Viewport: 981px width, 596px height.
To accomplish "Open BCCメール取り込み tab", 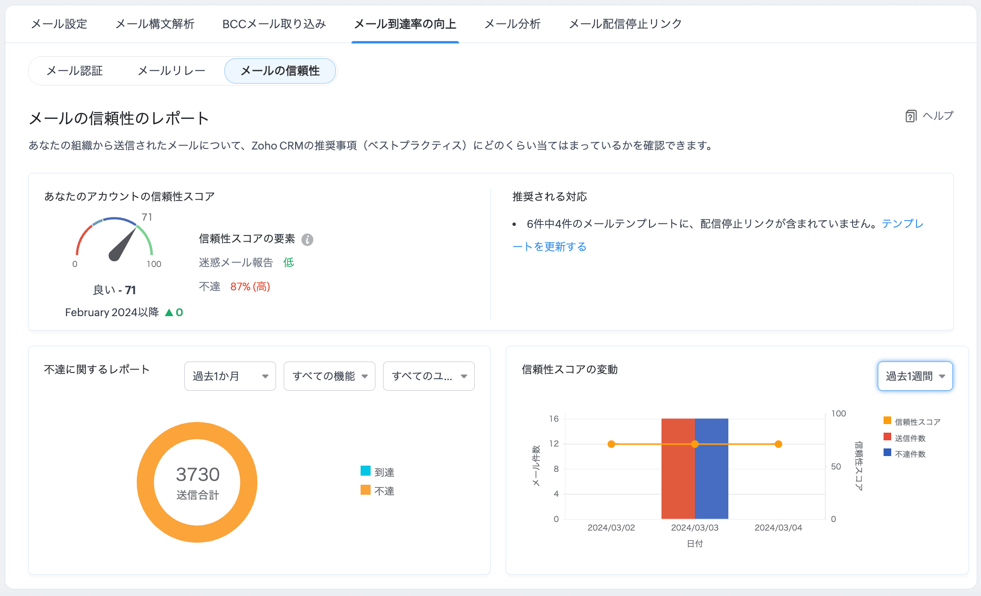I will 274,24.
